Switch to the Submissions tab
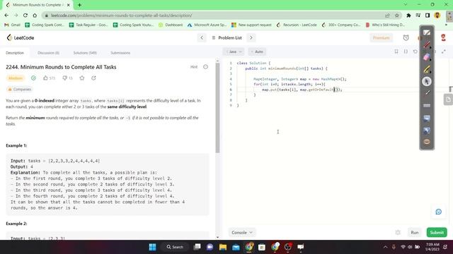Viewport: 453px width, 254px height. click(x=120, y=53)
